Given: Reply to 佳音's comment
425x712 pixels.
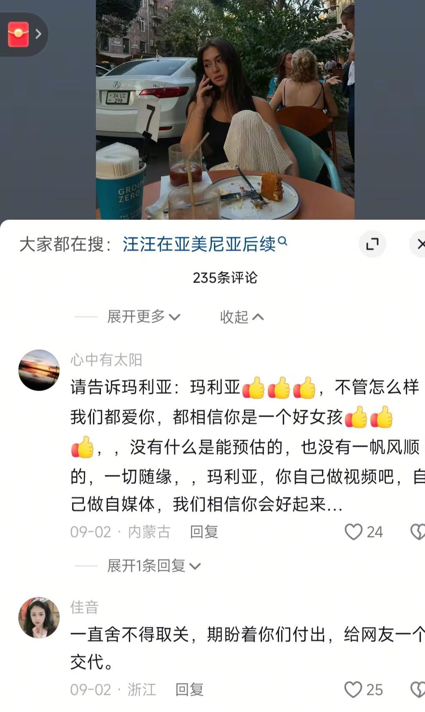Looking at the screenshot, I should pyautogui.click(x=189, y=689).
